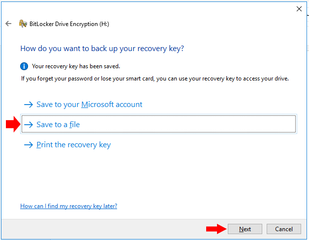Close the BitLocker wizard window

point(299,9)
